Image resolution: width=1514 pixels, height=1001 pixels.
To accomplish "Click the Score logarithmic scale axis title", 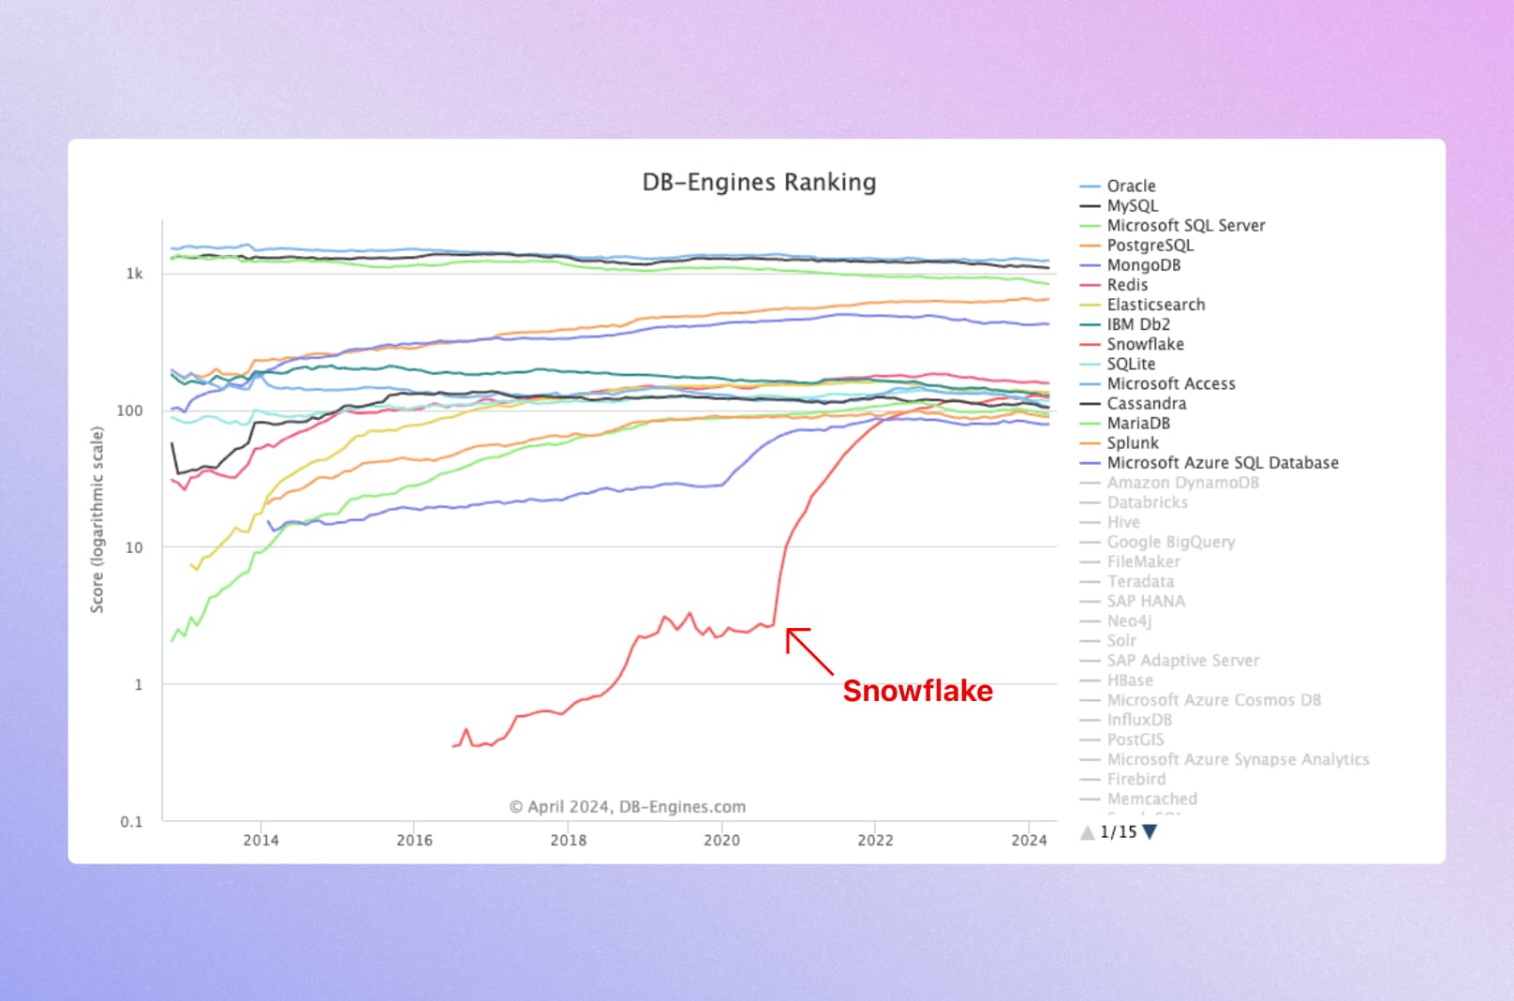I will click(96, 519).
